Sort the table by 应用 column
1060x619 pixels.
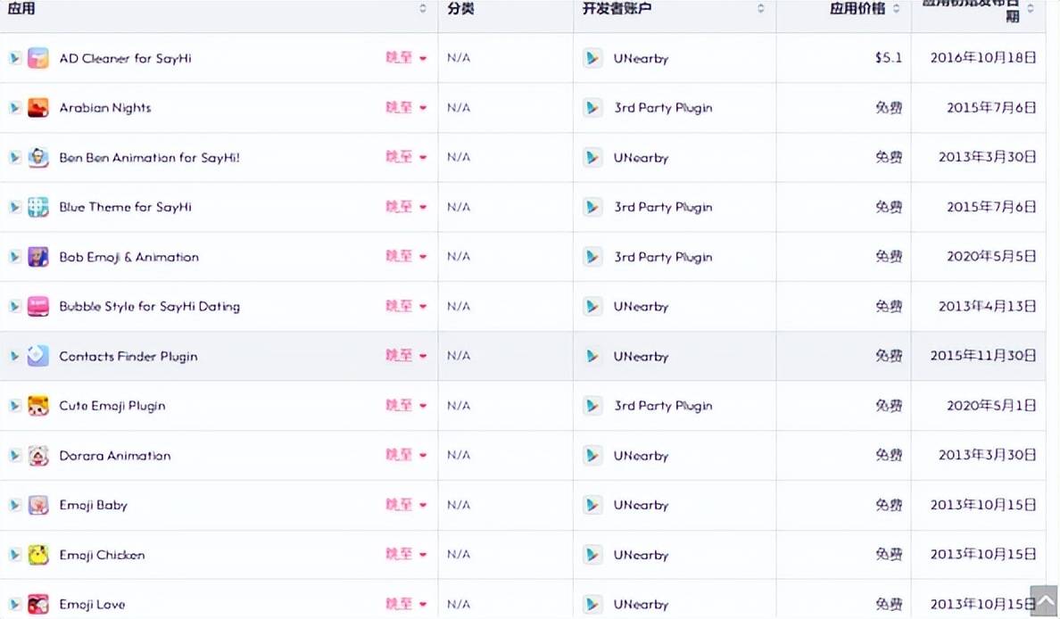tap(21, 9)
